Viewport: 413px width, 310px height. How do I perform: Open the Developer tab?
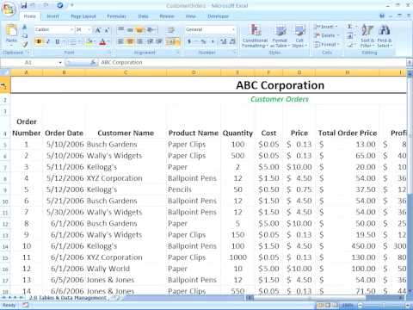click(218, 16)
